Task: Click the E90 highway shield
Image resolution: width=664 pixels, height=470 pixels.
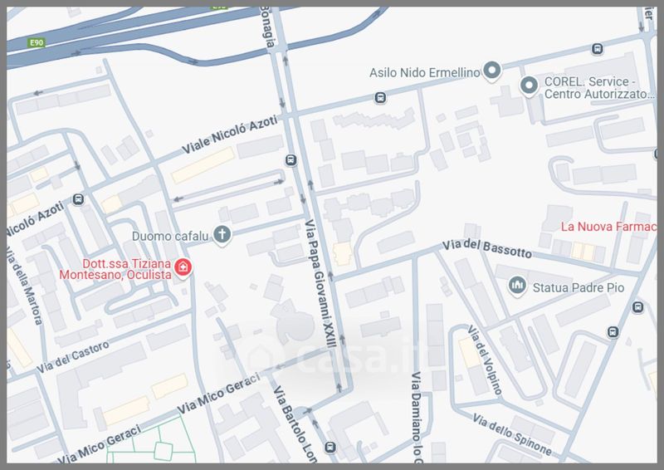Action: click(37, 42)
